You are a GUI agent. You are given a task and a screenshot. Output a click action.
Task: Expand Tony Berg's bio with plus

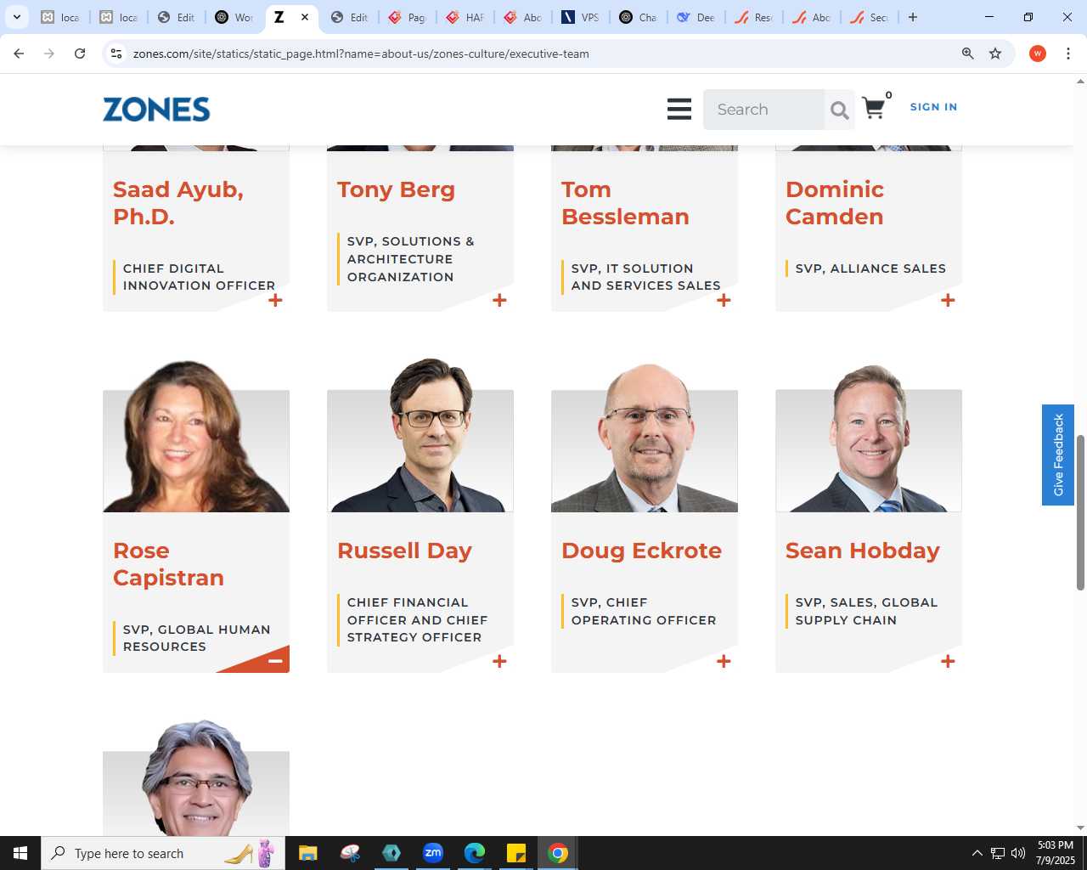pyautogui.click(x=499, y=300)
